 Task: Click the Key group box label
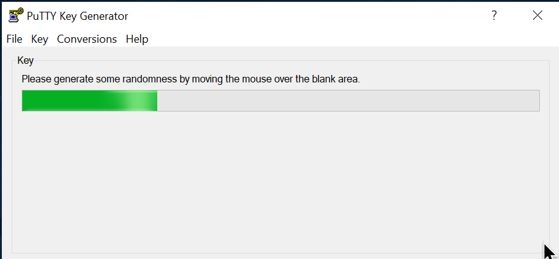click(x=25, y=60)
